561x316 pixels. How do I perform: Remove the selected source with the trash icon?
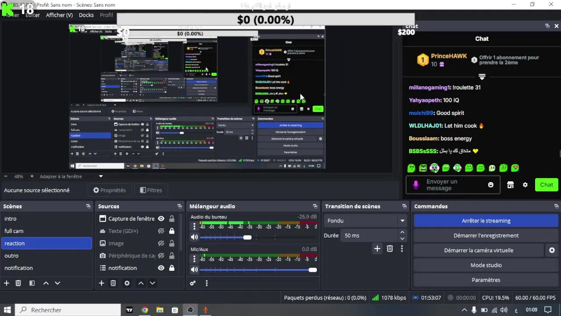click(x=113, y=283)
